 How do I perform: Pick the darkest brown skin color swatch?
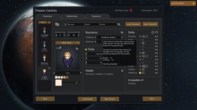tap(67, 77)
